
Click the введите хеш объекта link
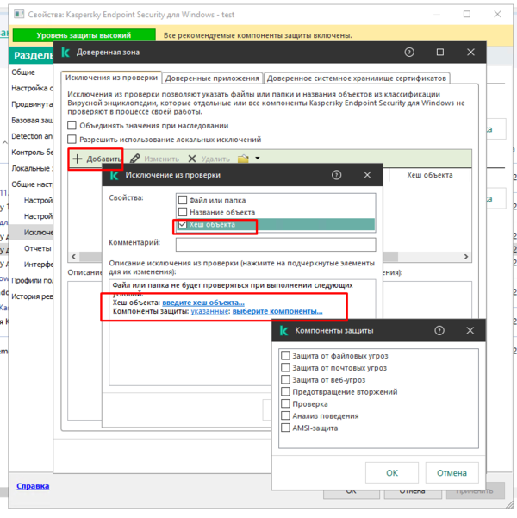[x=203, y=303]
